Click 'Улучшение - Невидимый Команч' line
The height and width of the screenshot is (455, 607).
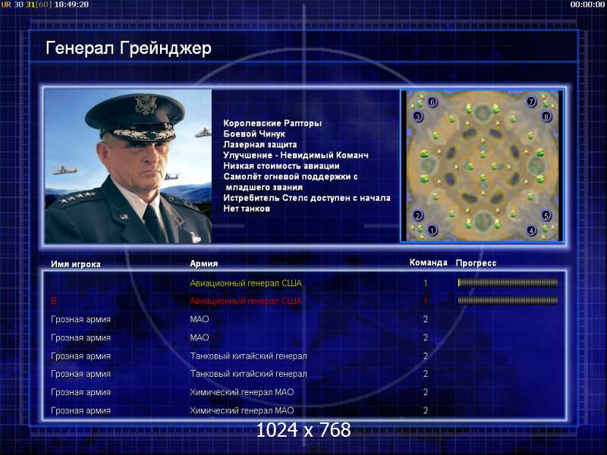[x=296, y=155]
